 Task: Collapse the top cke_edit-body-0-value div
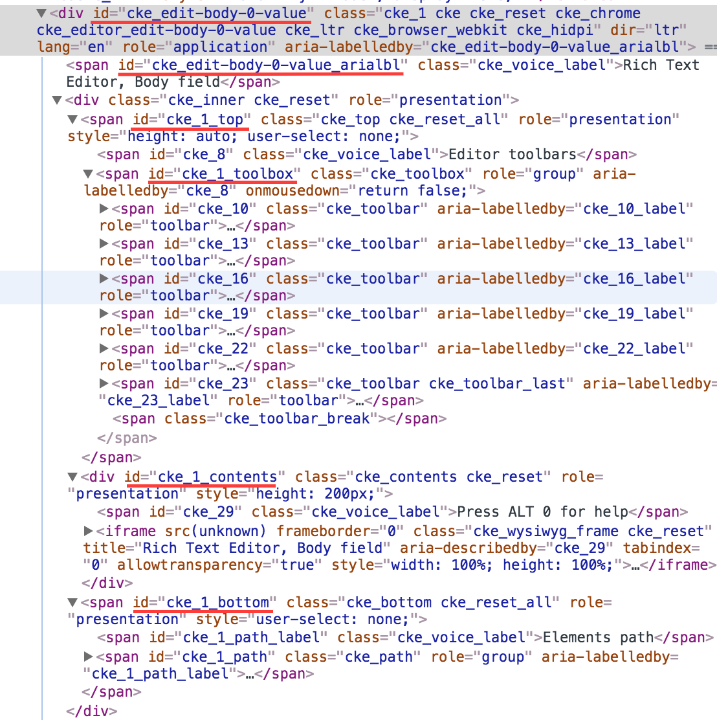[x=40, y=13]
